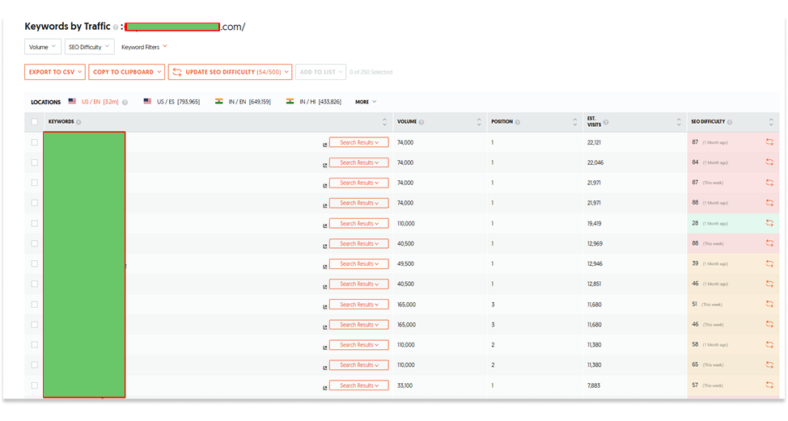The image size is (788, 421).
Task: Click the info icon beside Position header
Action: click(x=518, y=122)
